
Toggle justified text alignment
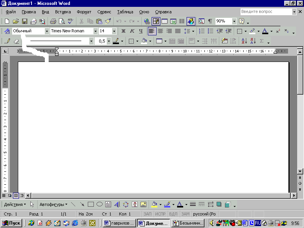point(178,31)
